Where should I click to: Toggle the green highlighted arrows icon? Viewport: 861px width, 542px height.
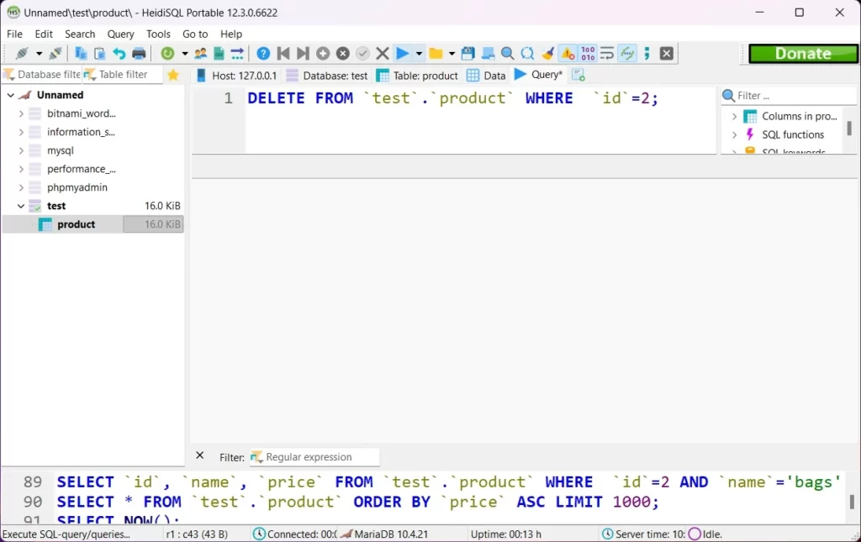627,53
